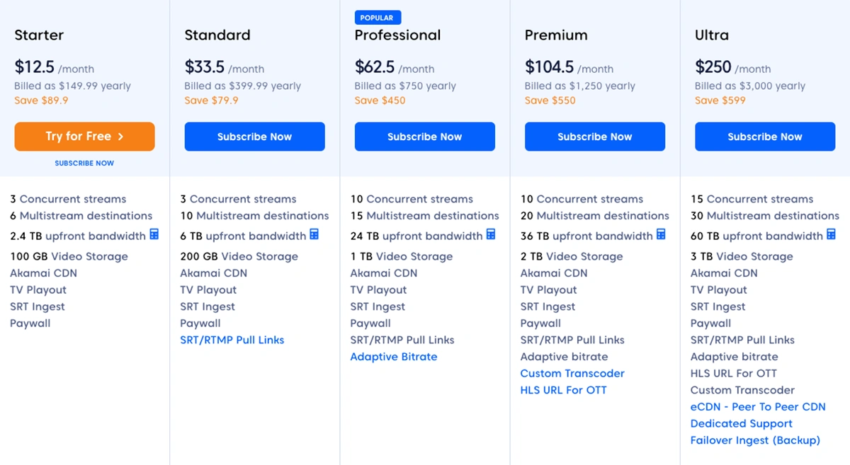This screenshot has width=850, height=465.
Task: Open the Failover Ingest (Backup) link
Action: click(755, 441)
